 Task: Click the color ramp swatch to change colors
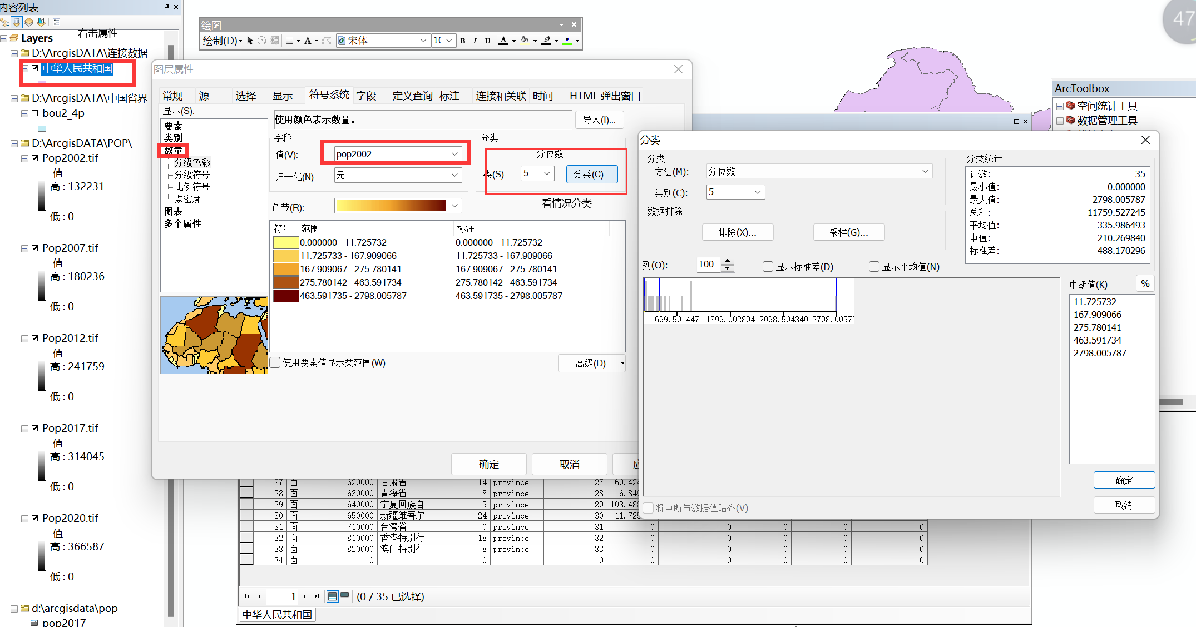[x=389, y=206]
